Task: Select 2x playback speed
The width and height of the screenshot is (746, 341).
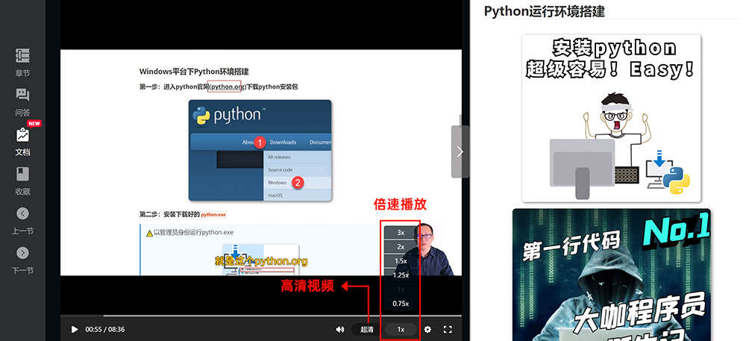Action: click(401, 246)
